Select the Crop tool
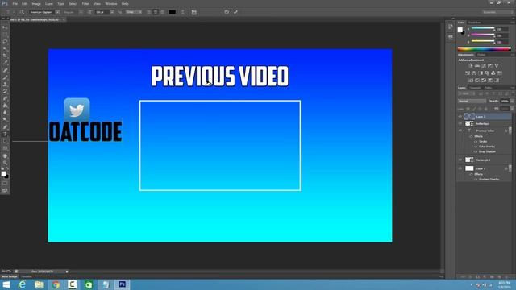This screenshot has height=290, width=516. tap(5, 56)
